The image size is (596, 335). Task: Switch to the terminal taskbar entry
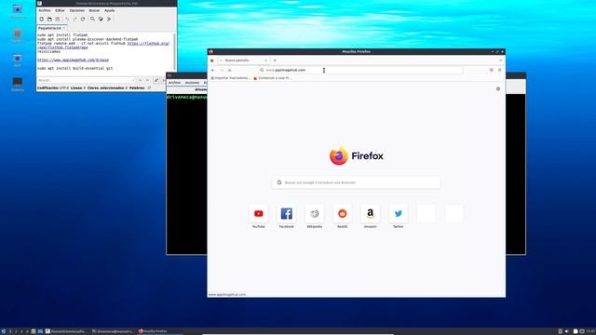coord(113,331)
